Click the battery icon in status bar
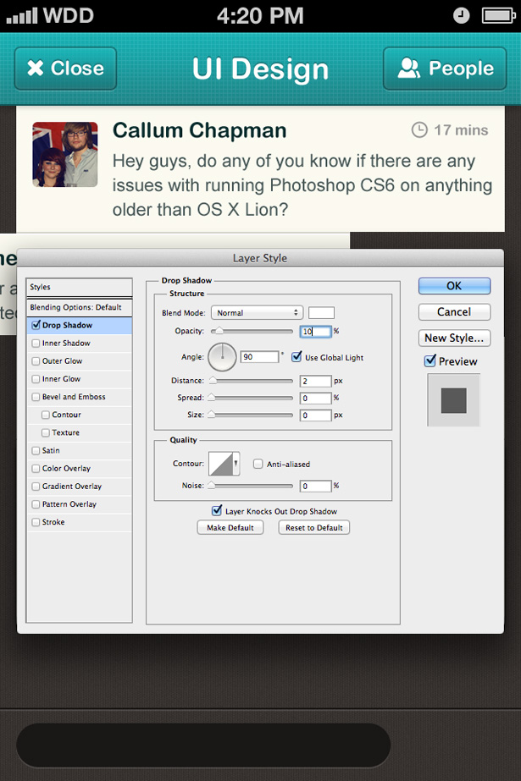 coord(498,15)
